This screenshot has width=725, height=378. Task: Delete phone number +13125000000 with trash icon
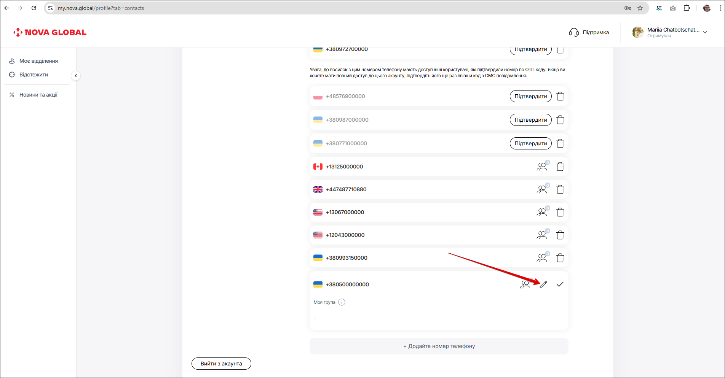pos(560,167)
